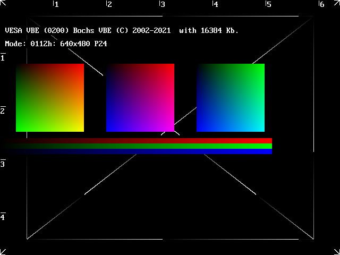Screen dimensions: 340x255
Task: Click the left ruler marker labeled 4
Action: pos(3,217)
